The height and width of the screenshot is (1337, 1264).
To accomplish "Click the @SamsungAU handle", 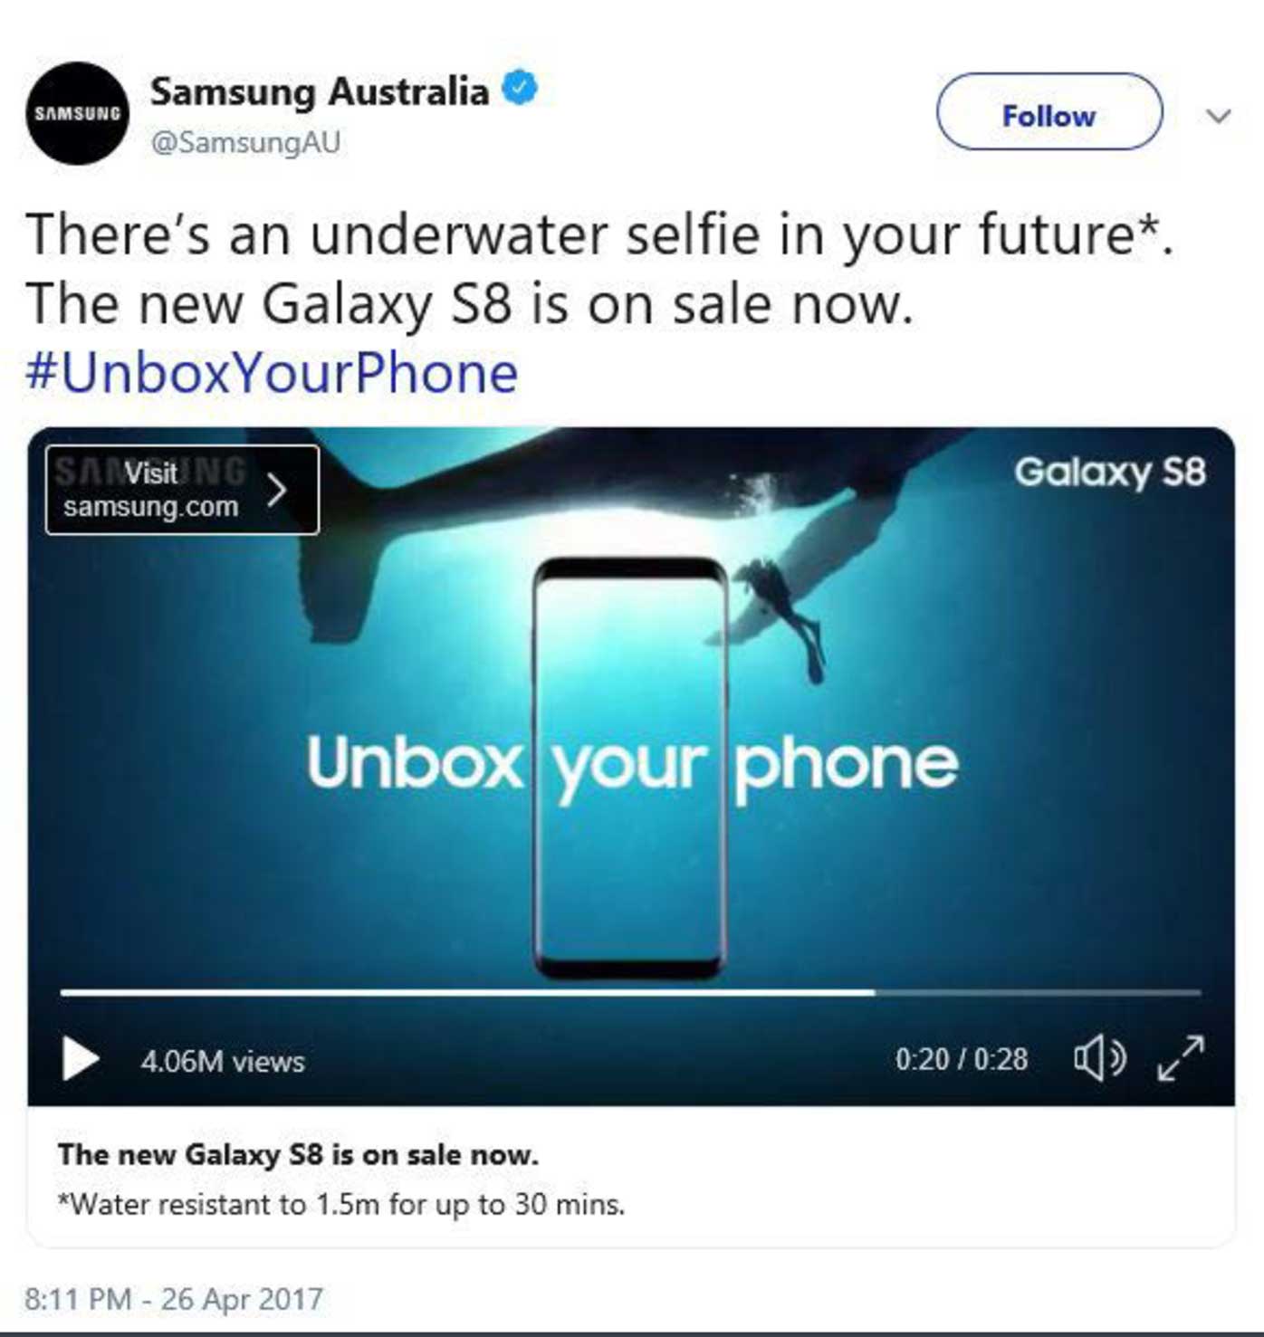I will (x=245, y=143).
